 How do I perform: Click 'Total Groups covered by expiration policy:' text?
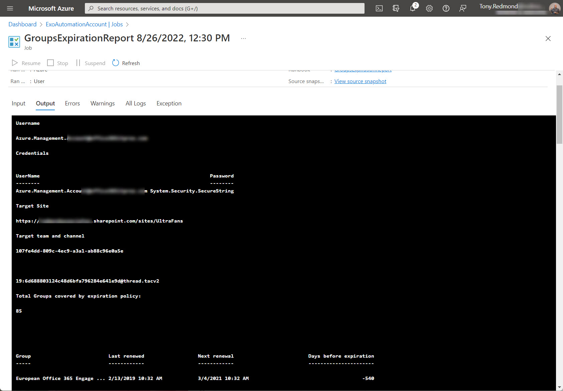(78, 296)
